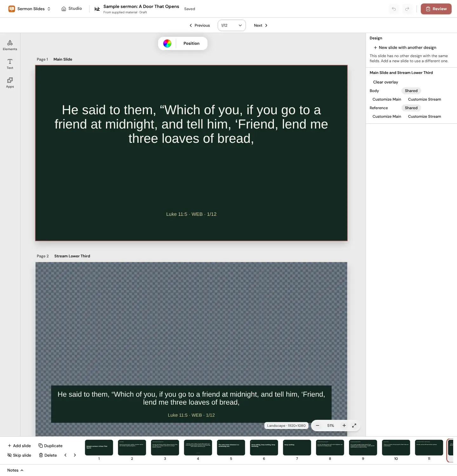Go to the Previous slide
This screenshot has width=457, height=476.
[x=200, y=25]
